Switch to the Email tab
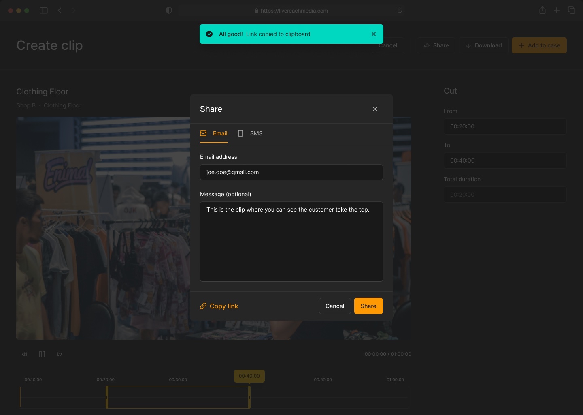 click(214, 133)
